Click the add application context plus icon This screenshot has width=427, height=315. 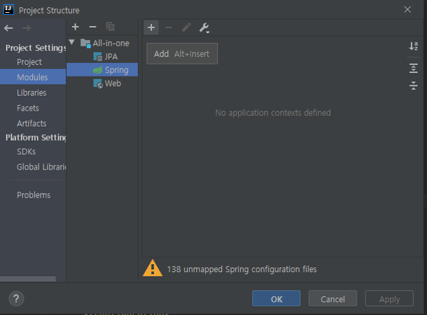point(151,27)
